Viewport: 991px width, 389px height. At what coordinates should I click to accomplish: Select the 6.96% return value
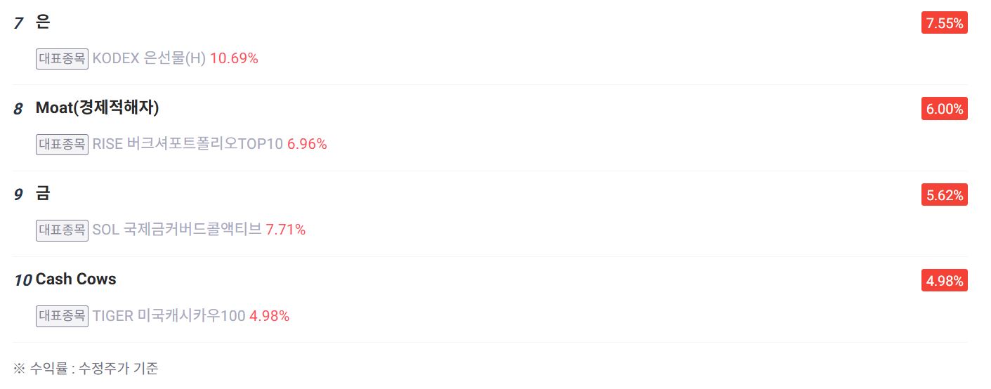(307, 144)
